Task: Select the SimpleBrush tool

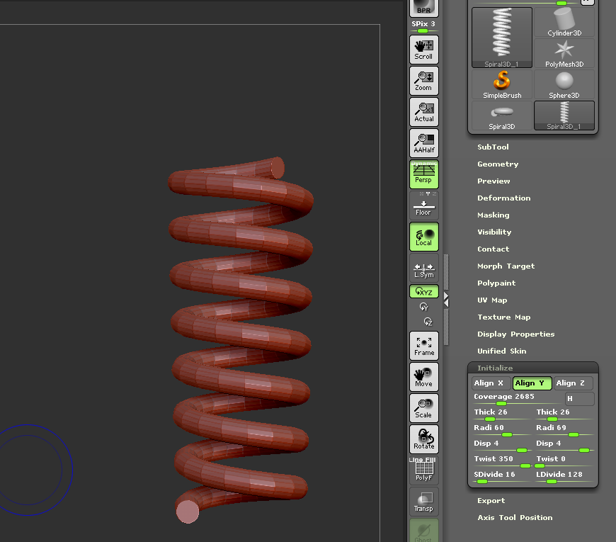Action: coord(502,84)
